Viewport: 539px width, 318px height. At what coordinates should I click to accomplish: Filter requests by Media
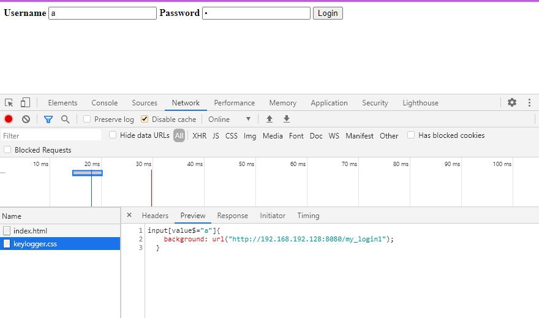273,136
